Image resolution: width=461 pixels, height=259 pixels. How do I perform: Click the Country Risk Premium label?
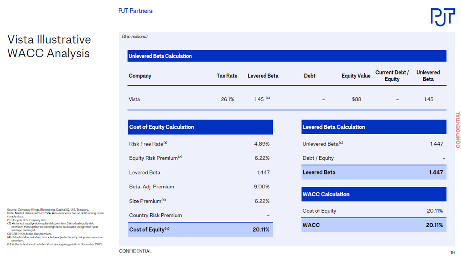(x=155, y=215)
